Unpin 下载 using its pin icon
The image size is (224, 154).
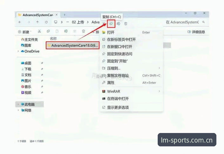click(42, 69)
